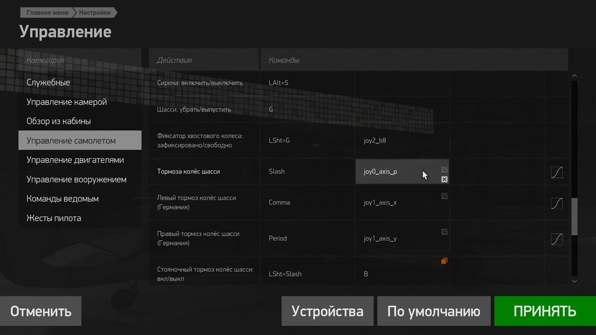Click joy1_axis_x binding cell
The height and width of the screenshot is (335, 596).
pos(402,202)
